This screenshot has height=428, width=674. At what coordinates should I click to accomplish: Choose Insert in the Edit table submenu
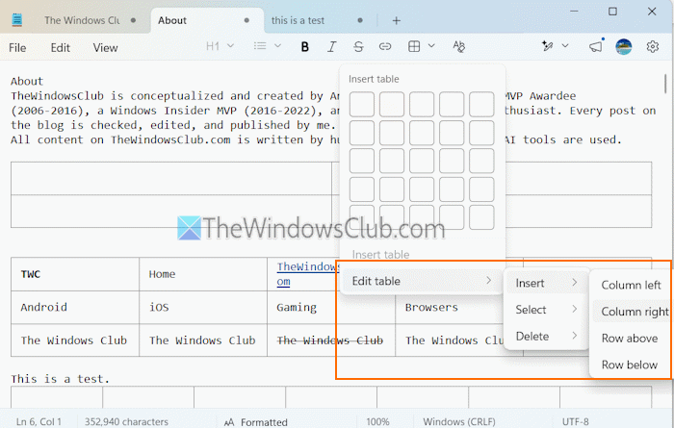546,283
